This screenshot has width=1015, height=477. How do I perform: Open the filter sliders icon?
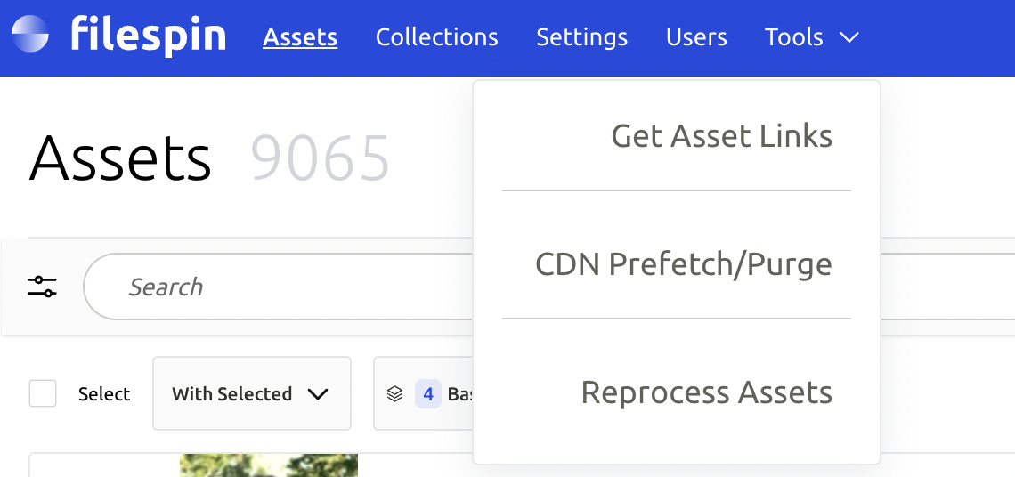pos(42,287)
